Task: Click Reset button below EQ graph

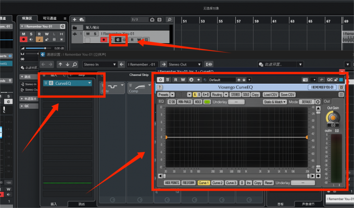Action: 269,183
